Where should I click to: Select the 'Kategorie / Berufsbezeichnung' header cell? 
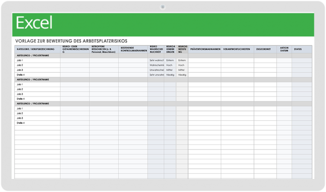click(x=37, y=49)
